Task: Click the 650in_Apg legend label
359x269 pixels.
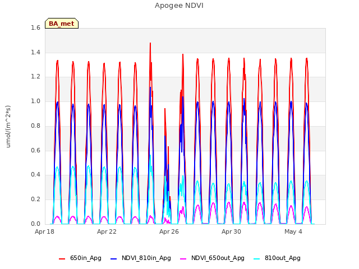Action: pos(86,258)
